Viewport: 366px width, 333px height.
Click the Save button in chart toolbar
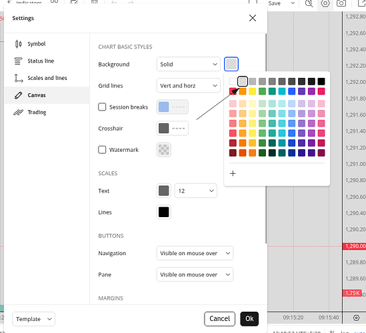[x=275, y=3]
